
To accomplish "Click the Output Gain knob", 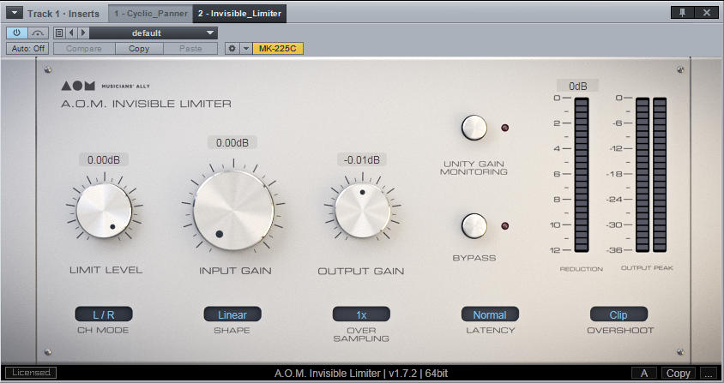I will (x=363, y=211).
